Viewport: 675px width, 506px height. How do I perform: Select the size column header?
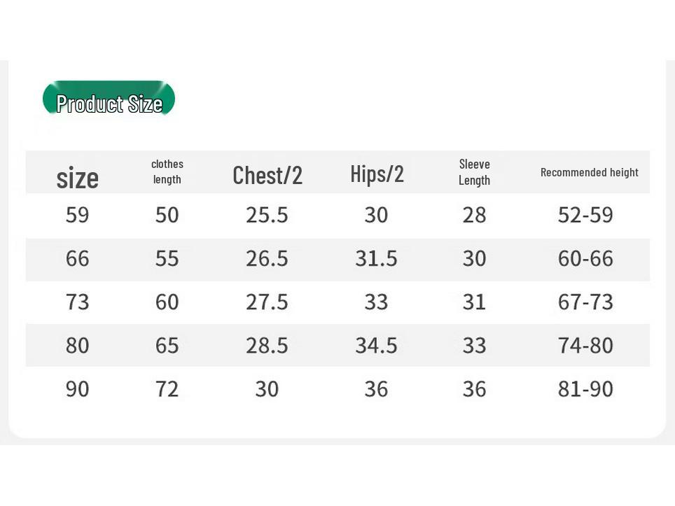point(78,178)
